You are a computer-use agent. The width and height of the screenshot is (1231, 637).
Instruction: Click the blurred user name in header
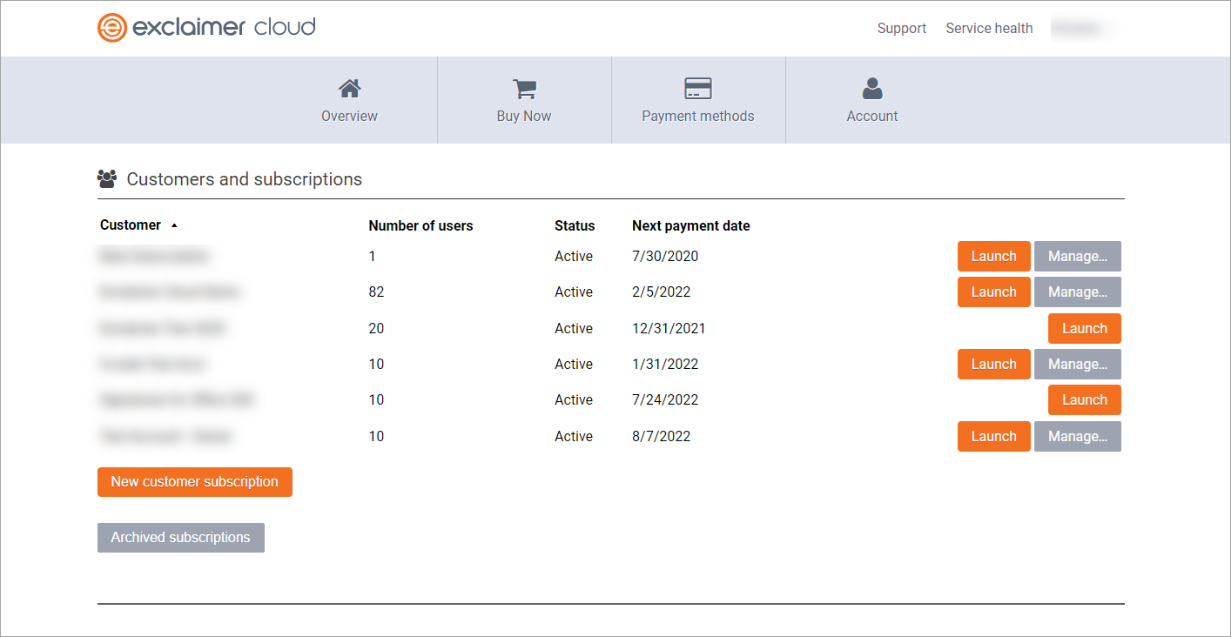click(x=1082, y=29)
